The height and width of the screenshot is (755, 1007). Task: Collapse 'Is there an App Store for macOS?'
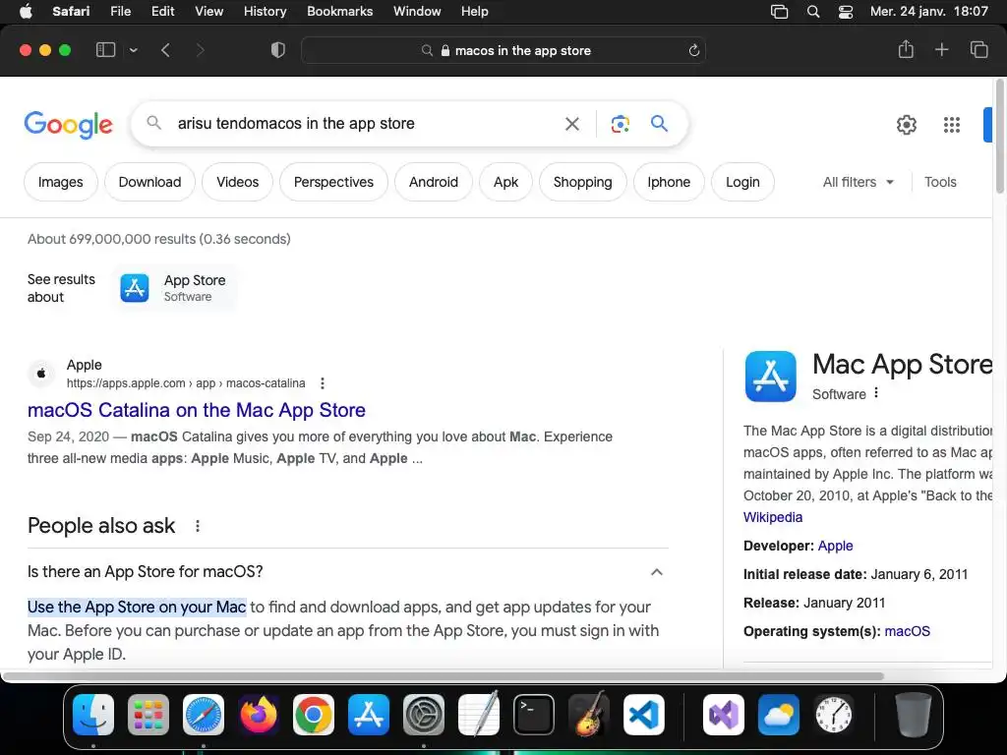pyautogui.click(x=656, y=572)
